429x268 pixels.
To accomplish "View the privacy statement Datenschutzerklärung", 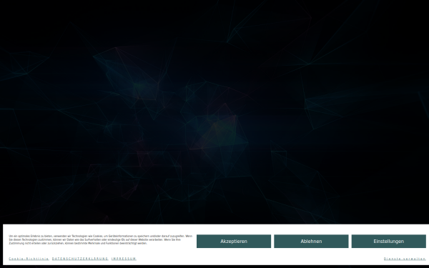I will [x=80, y=259].
